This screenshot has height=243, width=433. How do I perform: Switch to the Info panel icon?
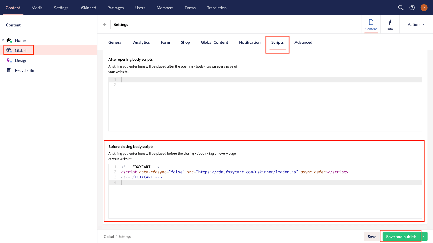[x=390, y=24]
